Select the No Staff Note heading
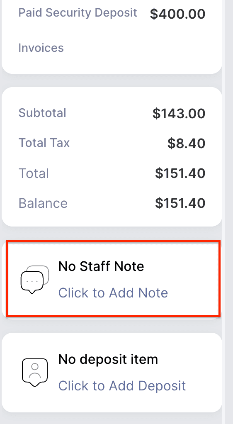 click(101, 266)
